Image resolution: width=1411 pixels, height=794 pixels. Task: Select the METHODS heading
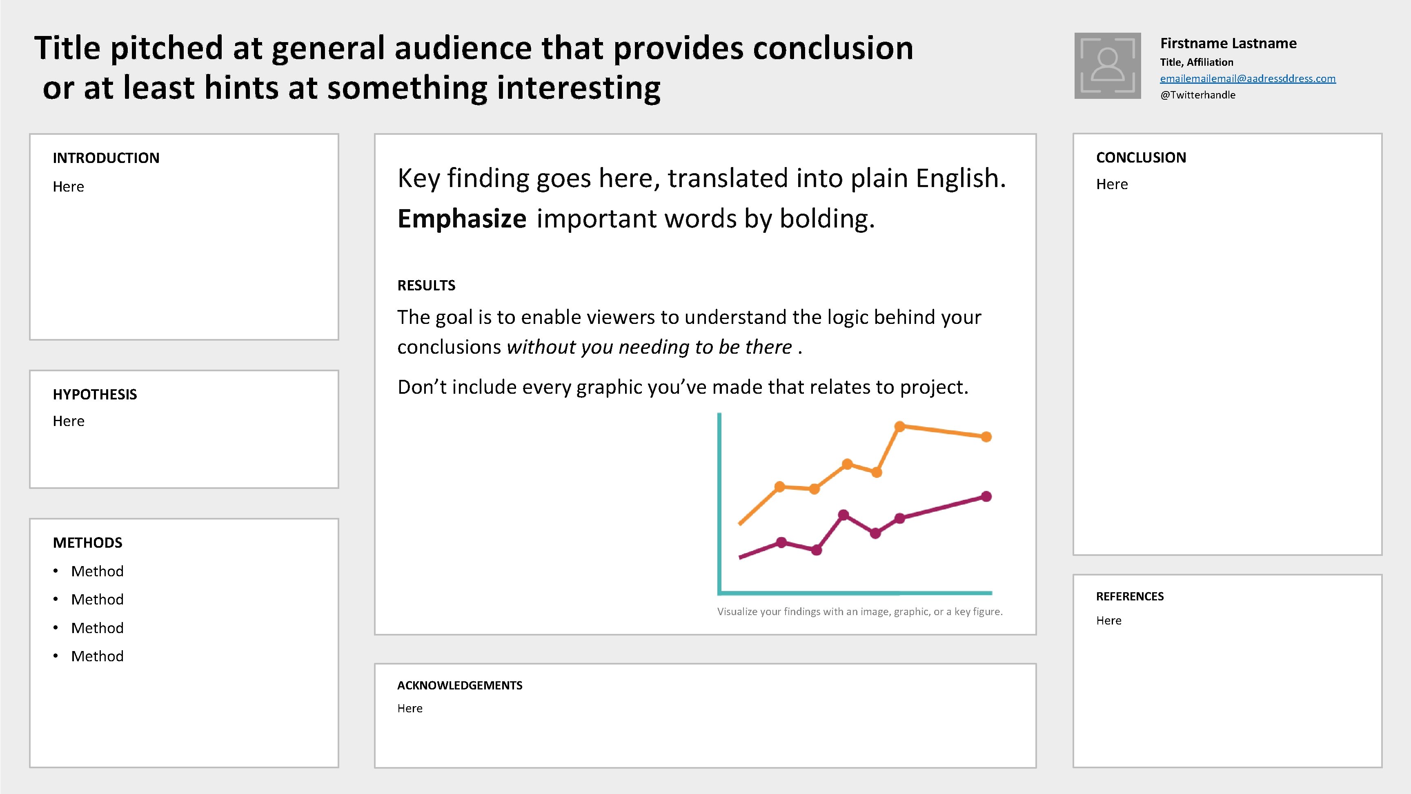pos(88,542)
